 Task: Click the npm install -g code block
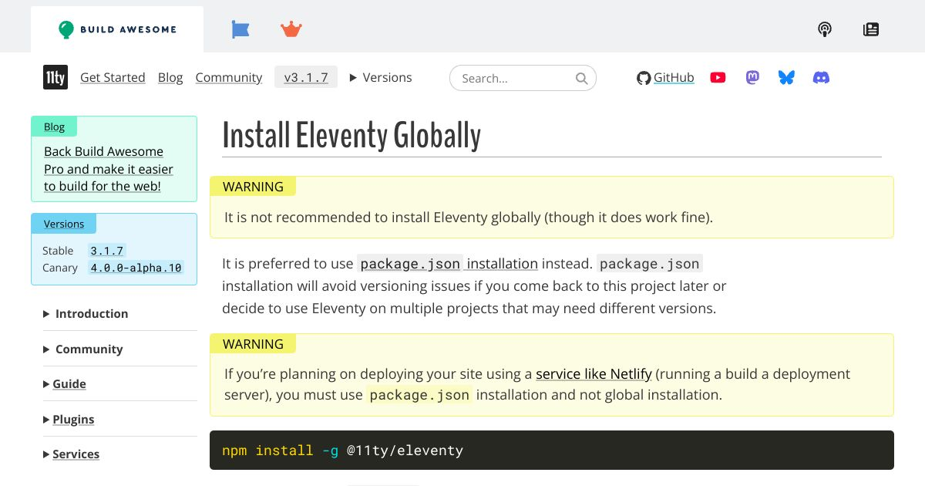point(552,451)
